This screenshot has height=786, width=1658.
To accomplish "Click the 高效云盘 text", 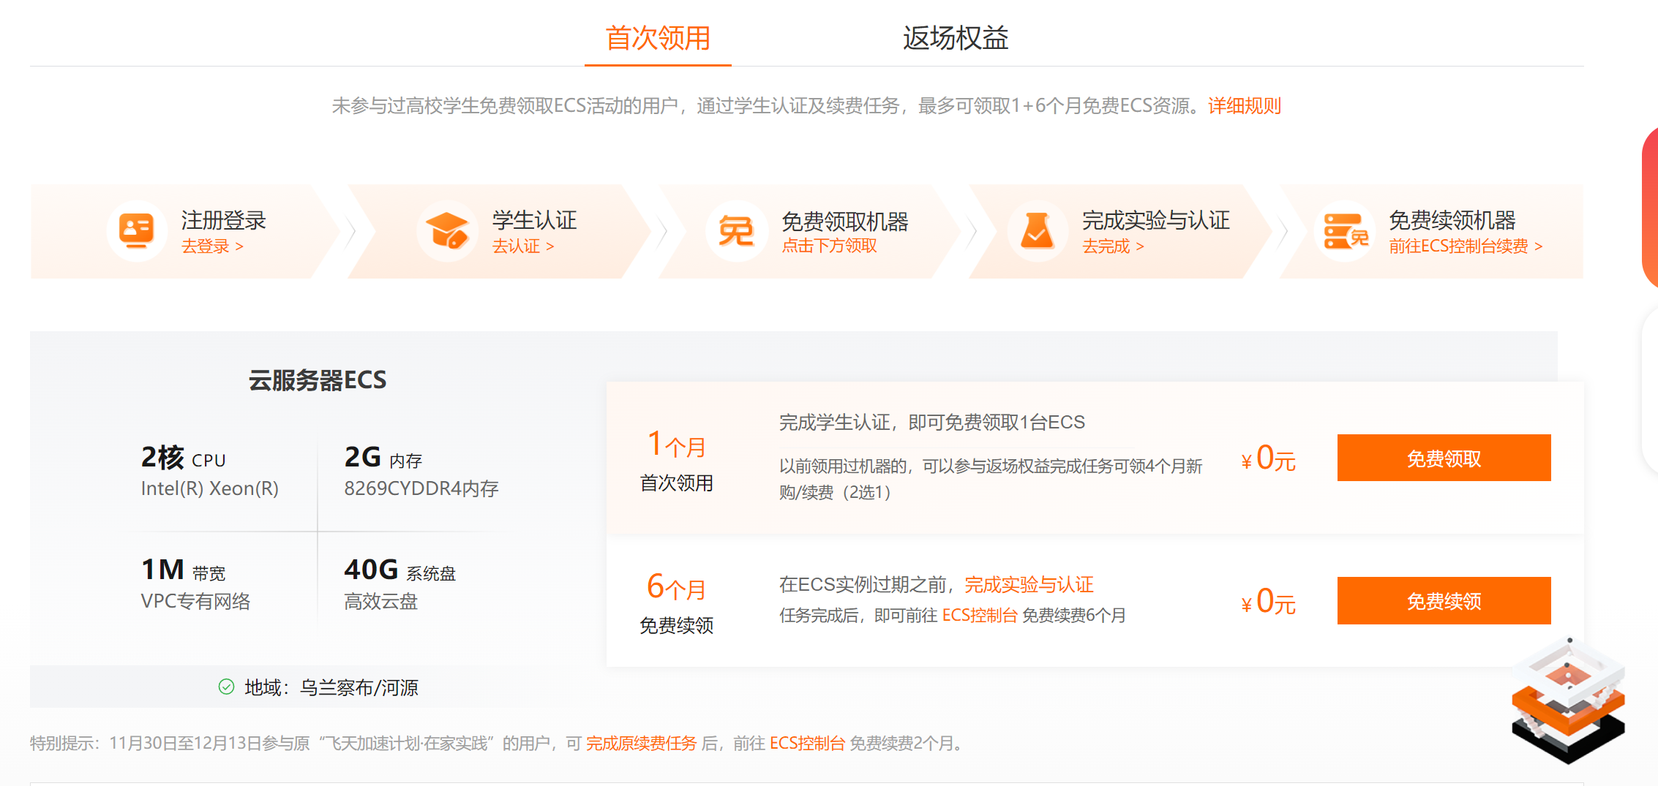I will [380, 601].
